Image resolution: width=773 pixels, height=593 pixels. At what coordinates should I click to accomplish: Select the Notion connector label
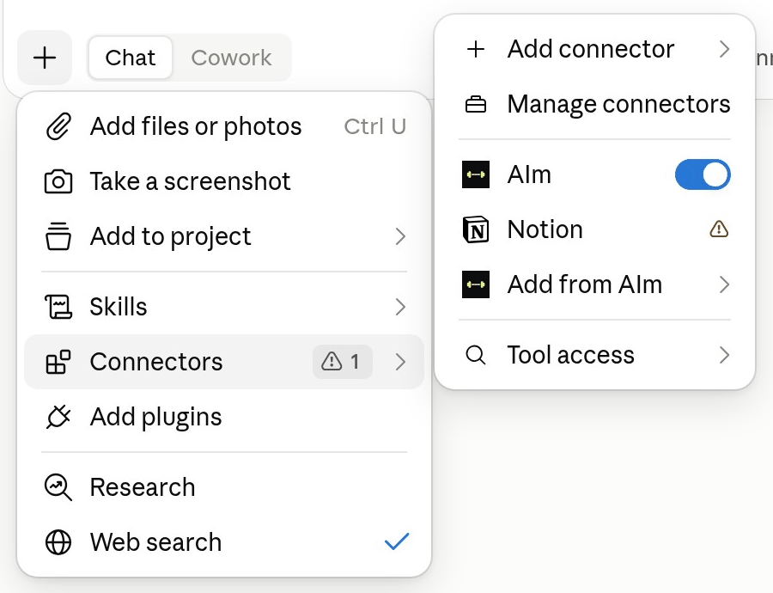pos(545,229)
